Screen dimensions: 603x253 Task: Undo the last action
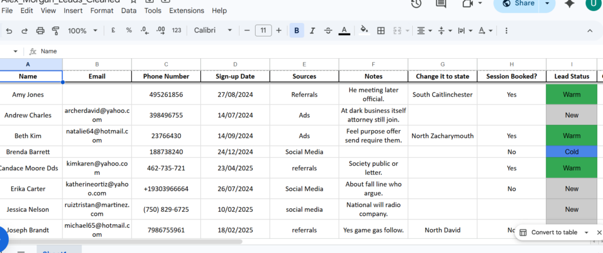point(9,31)
